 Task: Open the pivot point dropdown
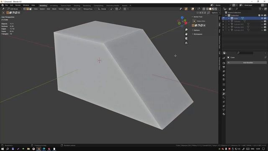112,9
